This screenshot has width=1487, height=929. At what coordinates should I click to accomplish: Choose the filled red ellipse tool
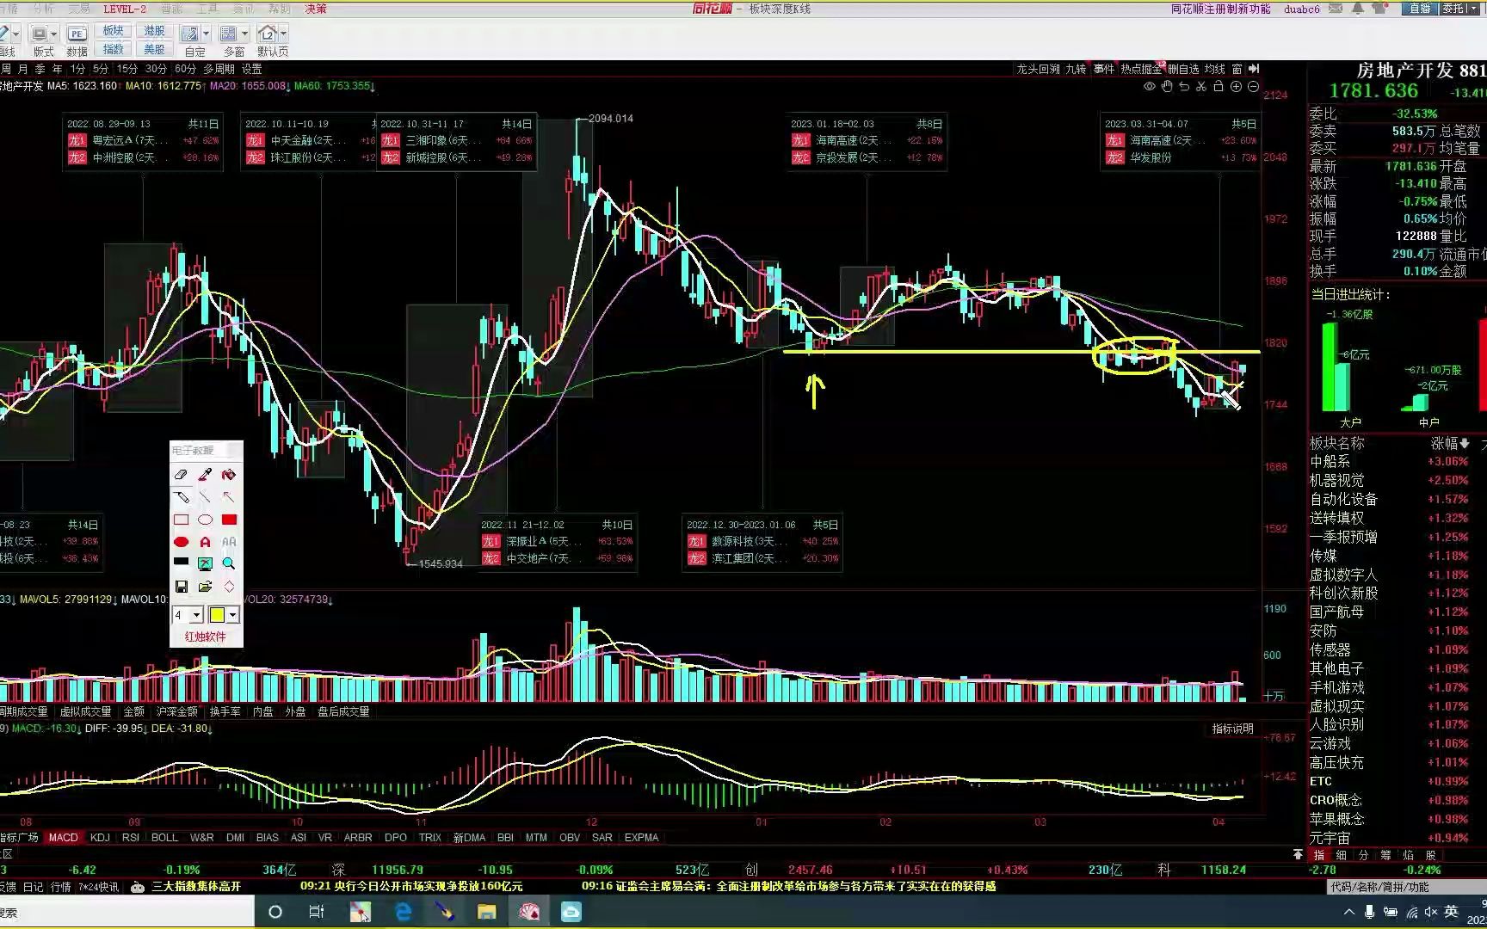(x=181, y=542)
